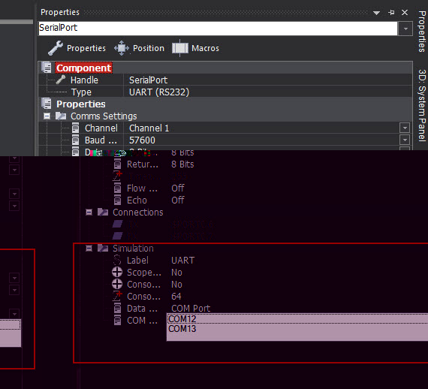Switch to the Position tab
Screen dimensions: 428x389
tap(139, 48)
